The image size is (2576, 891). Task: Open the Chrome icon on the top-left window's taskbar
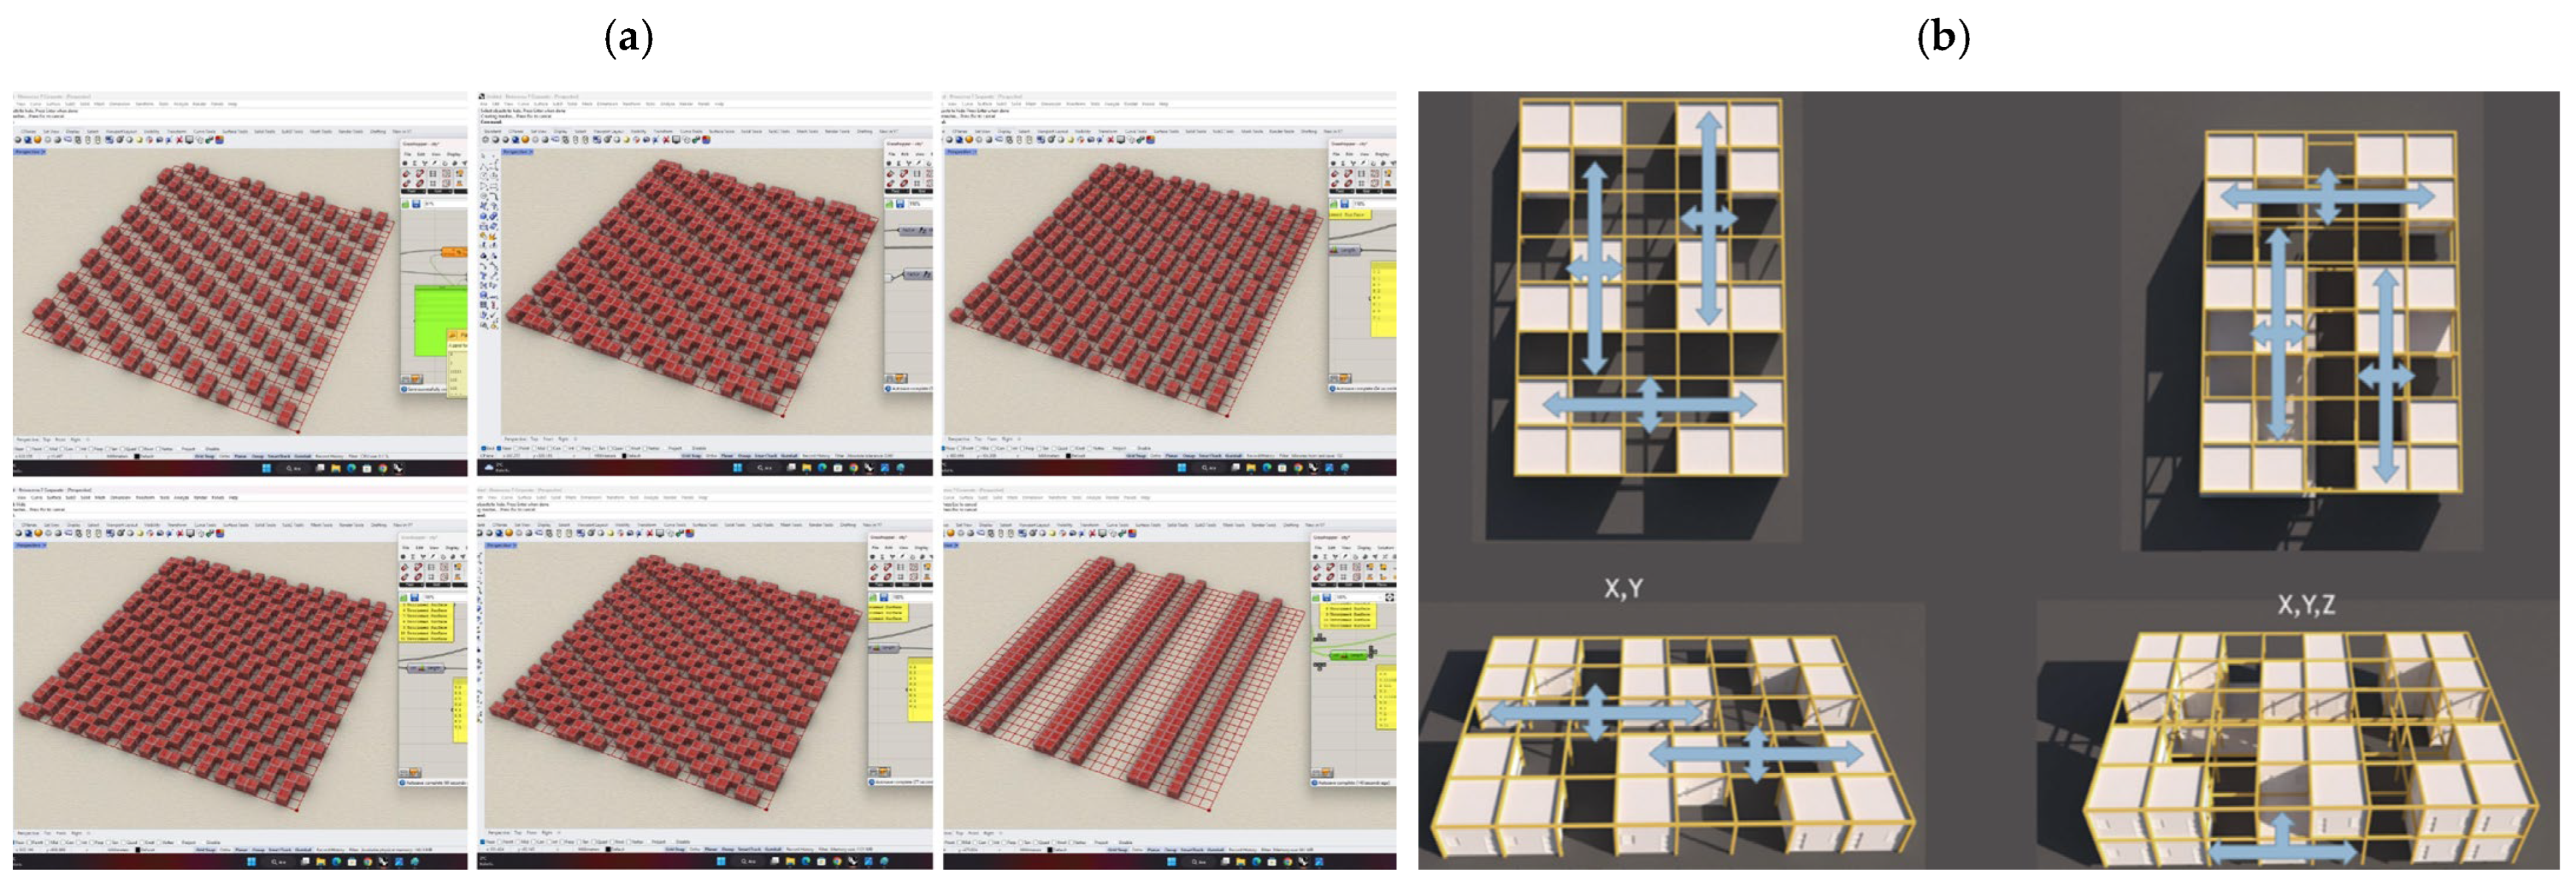tap(383, 469)
